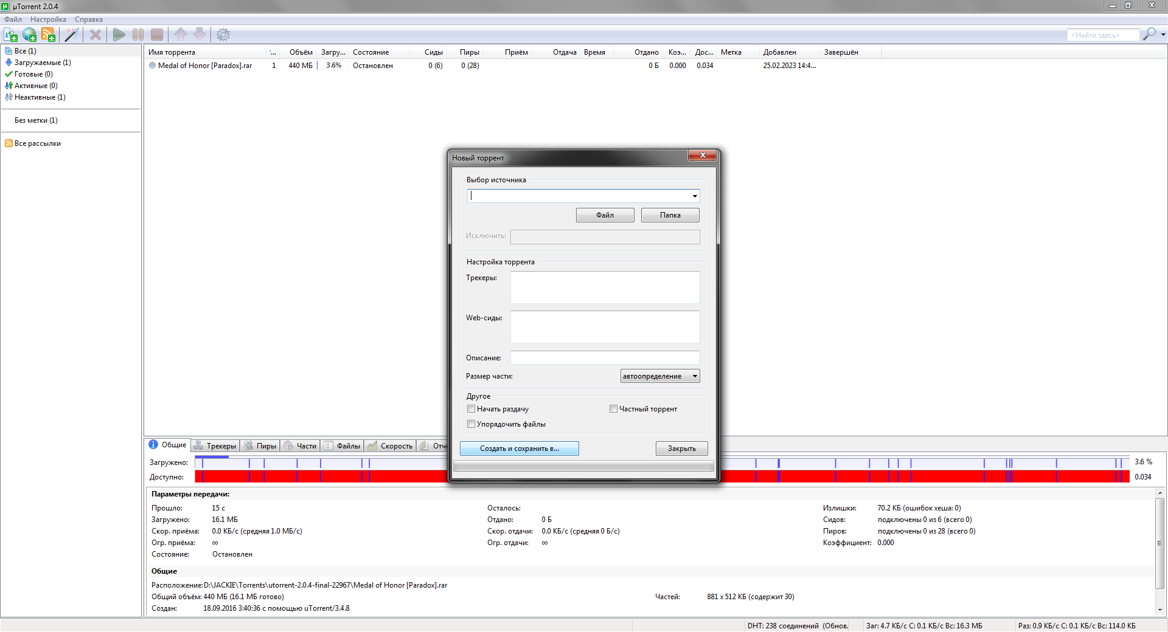This screenshot has height=632, width=1168.
Task: Open the source selection combo box dropdown
Action: [x=694, y=196]
